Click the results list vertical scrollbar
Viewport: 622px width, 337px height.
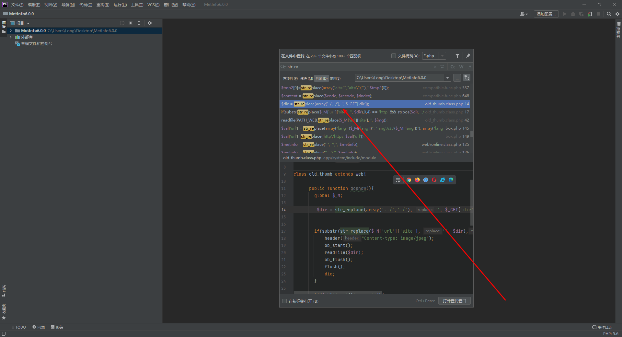click(472, 134)
